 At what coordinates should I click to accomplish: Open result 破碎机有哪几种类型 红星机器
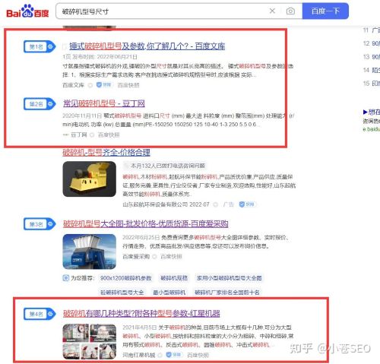click(x=141, y=314)
